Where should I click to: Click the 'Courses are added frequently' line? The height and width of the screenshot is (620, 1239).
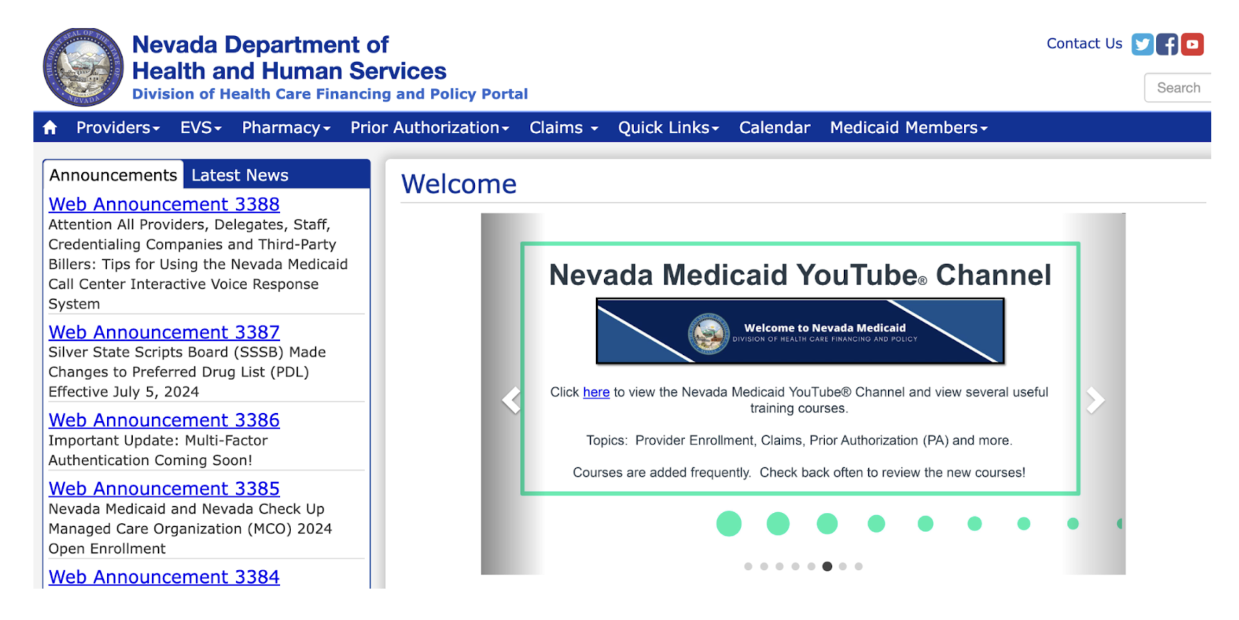tap(799, 473)
